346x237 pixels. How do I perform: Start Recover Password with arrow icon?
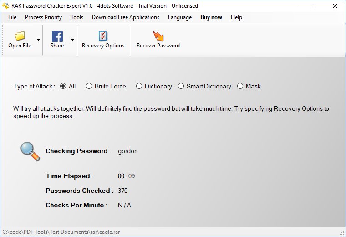coord(158,36)
